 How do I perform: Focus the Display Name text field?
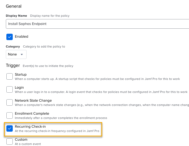click(x=97, y=24)
